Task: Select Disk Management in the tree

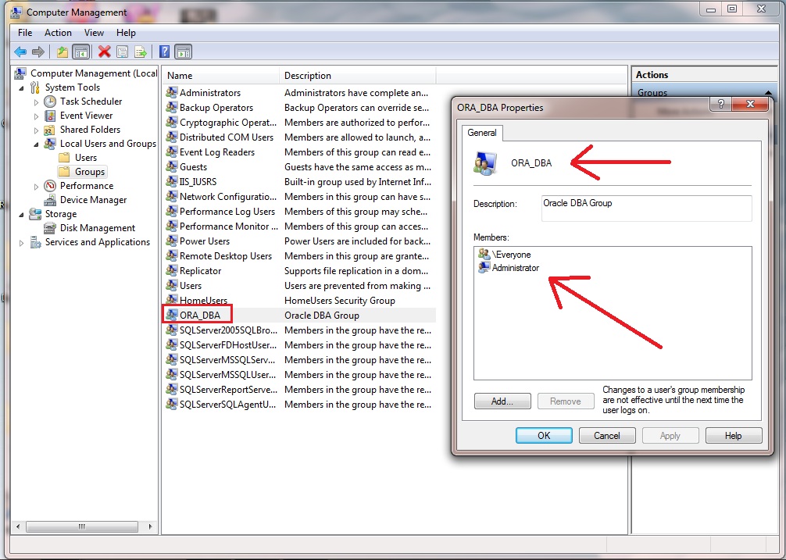Action: pos(98,228)
